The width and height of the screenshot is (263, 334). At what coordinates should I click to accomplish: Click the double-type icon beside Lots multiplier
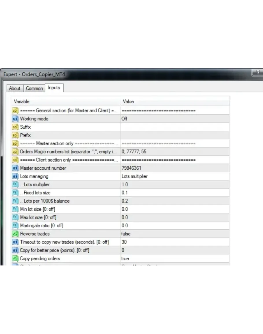(15, 184)
